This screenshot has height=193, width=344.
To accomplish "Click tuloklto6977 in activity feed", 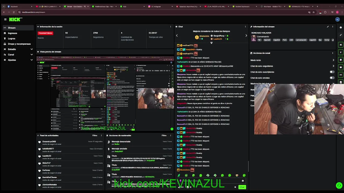I will pos(48,149).
